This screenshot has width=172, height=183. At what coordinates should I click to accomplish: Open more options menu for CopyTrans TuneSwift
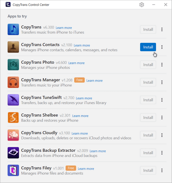[x=162, y=100]
